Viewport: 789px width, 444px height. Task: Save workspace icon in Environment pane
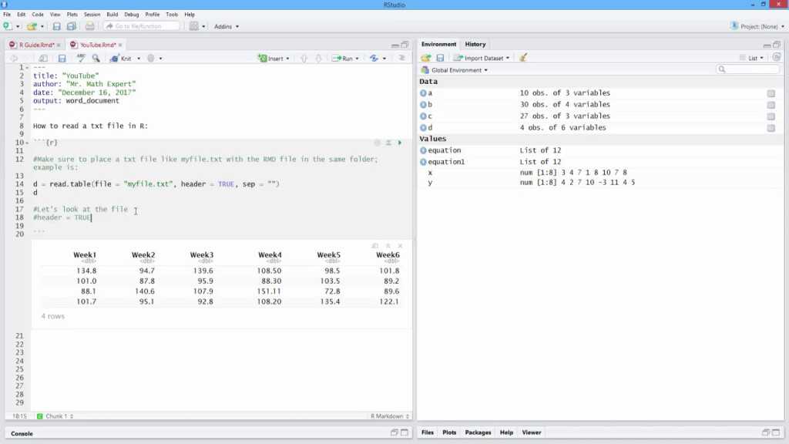click(x=440, y=58)
